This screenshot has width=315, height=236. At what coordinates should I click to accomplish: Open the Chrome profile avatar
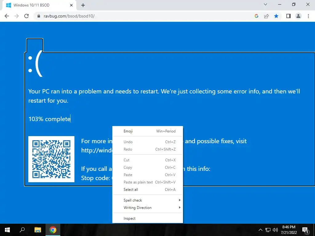click(298, 16)
